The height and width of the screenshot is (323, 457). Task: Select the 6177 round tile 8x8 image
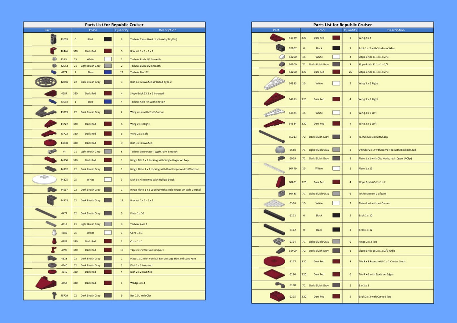[x=274, y=261]
